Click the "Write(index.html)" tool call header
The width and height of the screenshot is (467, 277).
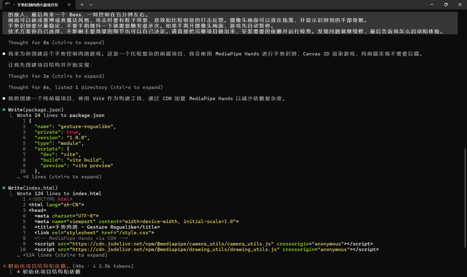point(33,188)
